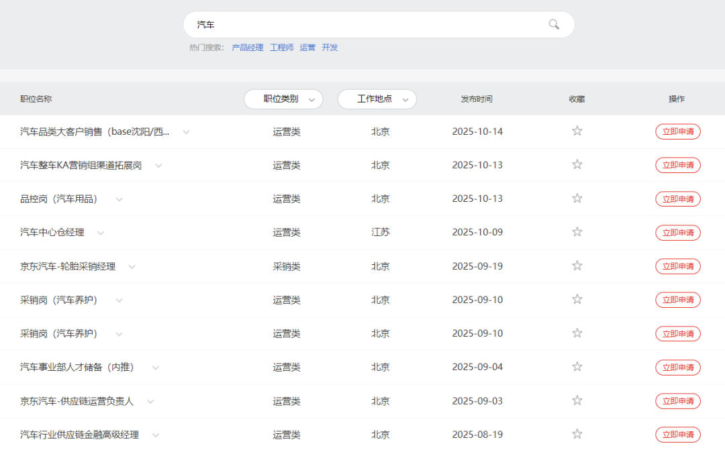
Task: Star the 汽车中心仓经理 job posting
Action: pos(577,232)
